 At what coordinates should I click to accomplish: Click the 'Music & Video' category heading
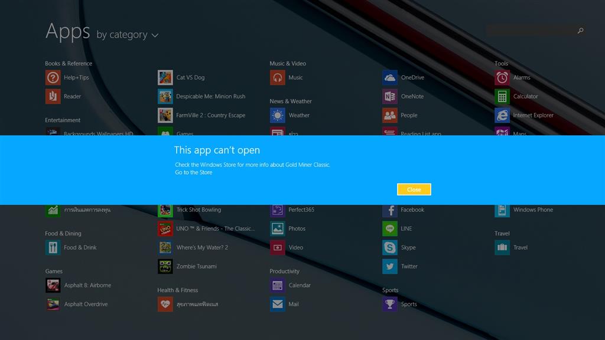(x=288, y=64)
